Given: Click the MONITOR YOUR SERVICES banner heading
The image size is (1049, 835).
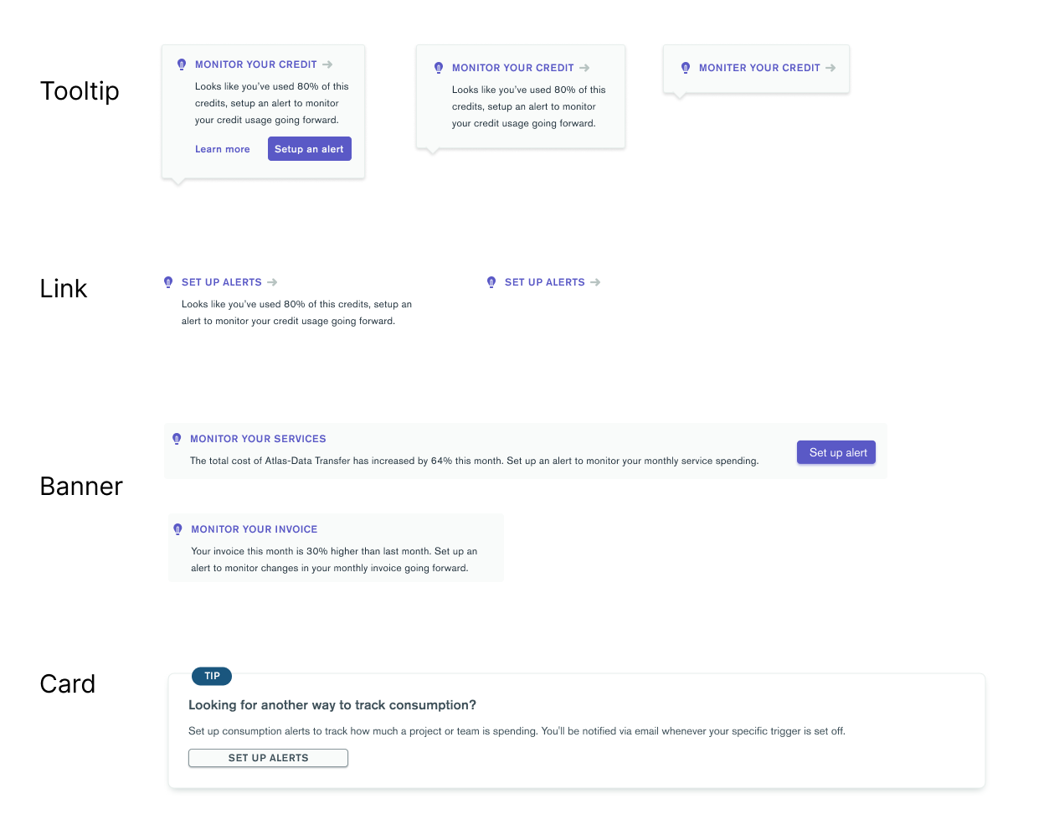Looking at the screenshot, I should (x=258, y=438).
